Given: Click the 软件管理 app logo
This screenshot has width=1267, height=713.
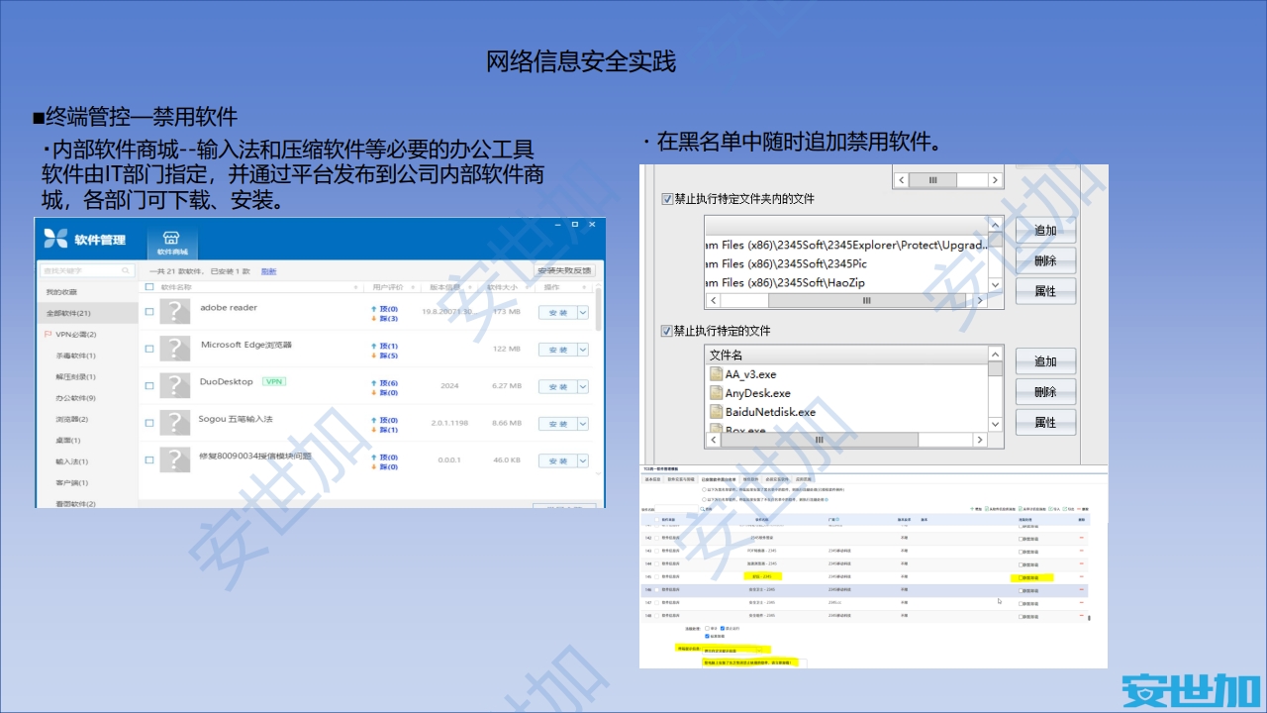Looking at the screenshot, I should (56, 239).
